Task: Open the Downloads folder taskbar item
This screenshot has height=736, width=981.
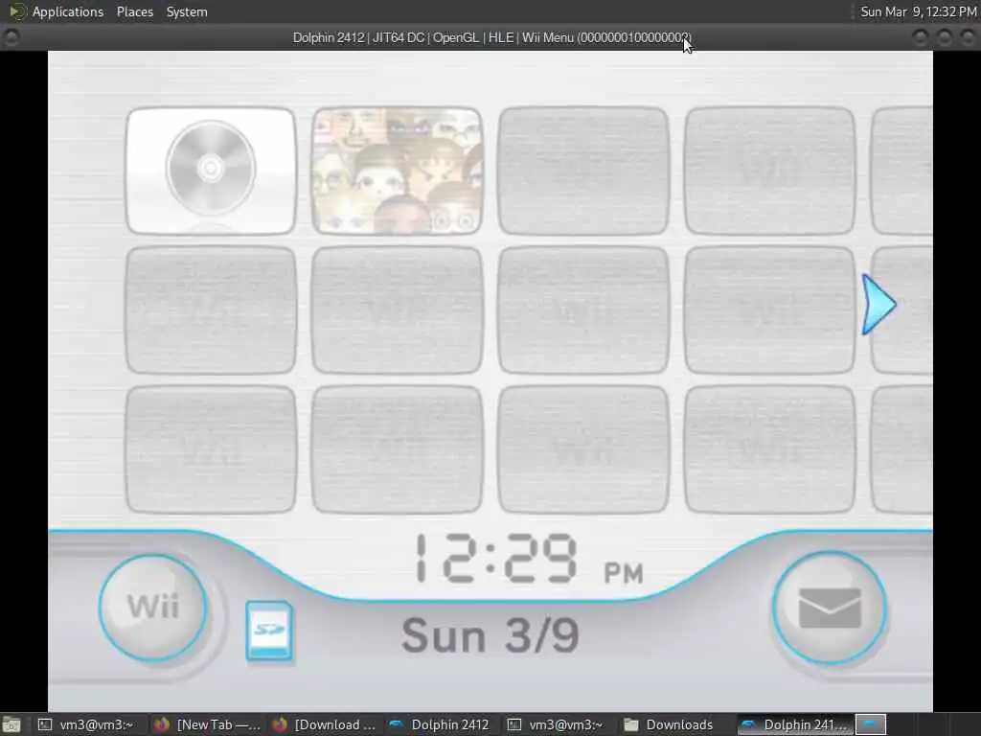Action: click(x=670, y=724)
